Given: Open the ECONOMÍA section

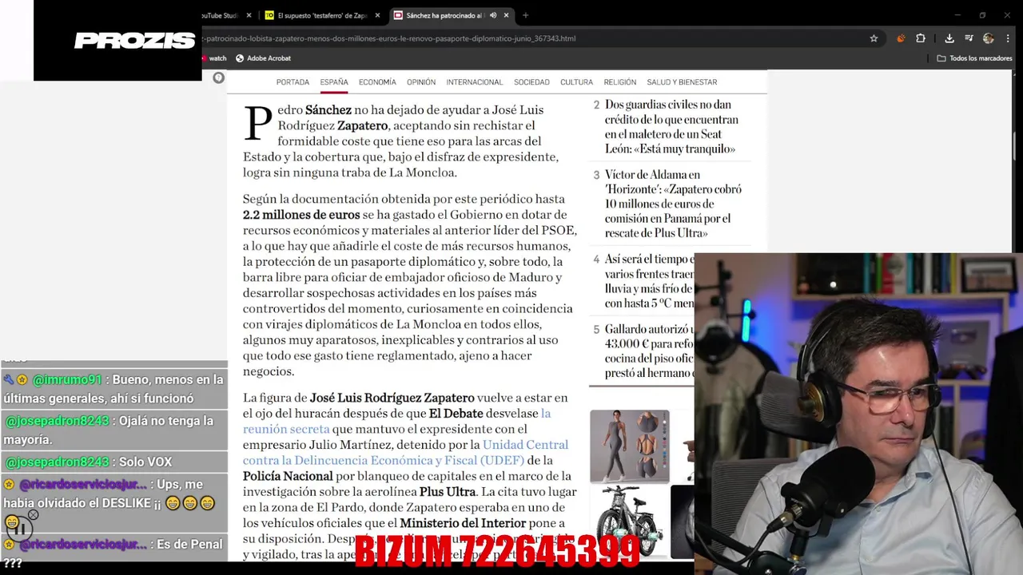Looking at the screenshot, I should [x=377, y=82].
